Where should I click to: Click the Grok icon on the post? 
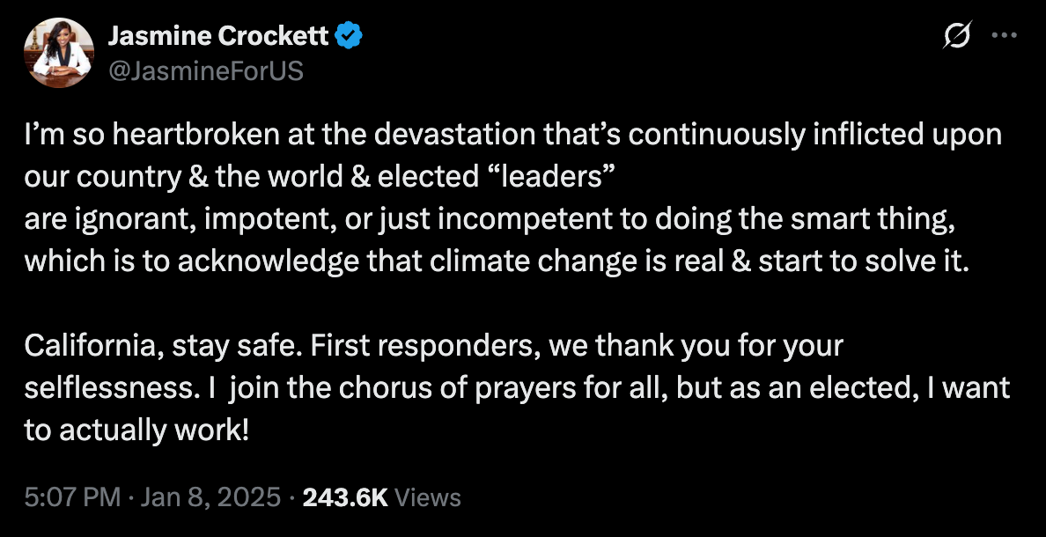pyautogui.click(x=957, y=36)
